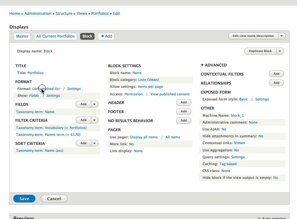Expand the Fields Add dropdown arrow
Viewport: 297px width, 219px height.
[x=95, y=104]
